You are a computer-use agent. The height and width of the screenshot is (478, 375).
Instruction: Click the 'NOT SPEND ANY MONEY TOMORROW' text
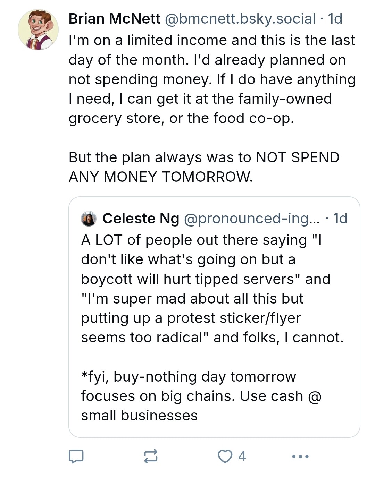(x=204, y=167)
